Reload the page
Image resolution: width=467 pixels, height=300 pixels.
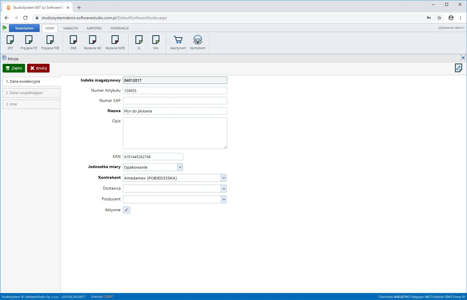[x=25, y=18]
